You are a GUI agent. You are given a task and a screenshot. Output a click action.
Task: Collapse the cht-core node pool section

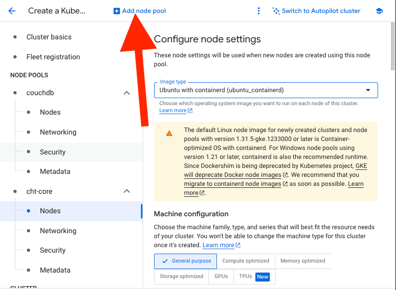[127, 191]
